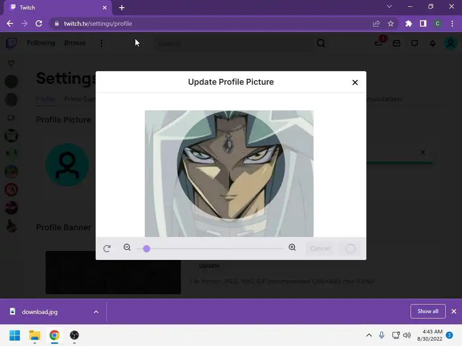Close the downloads bar

[454, 311]
